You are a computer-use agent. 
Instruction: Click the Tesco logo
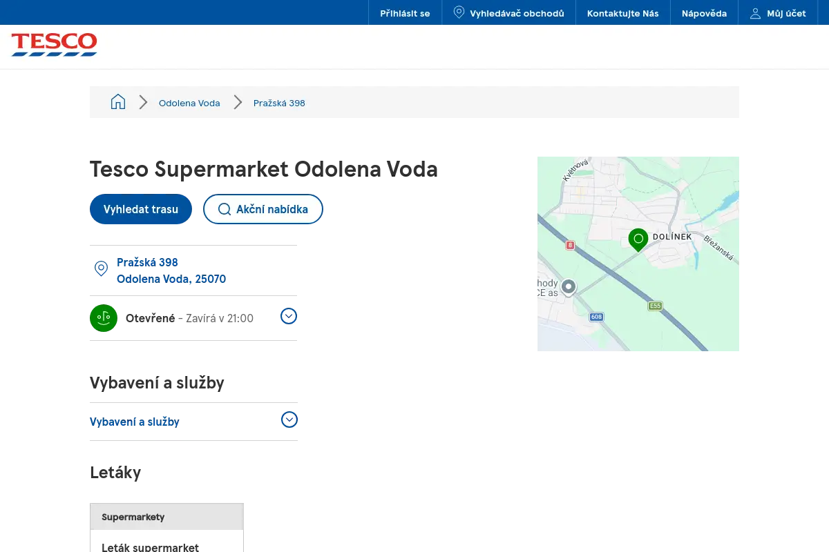[x=54, y=44]
